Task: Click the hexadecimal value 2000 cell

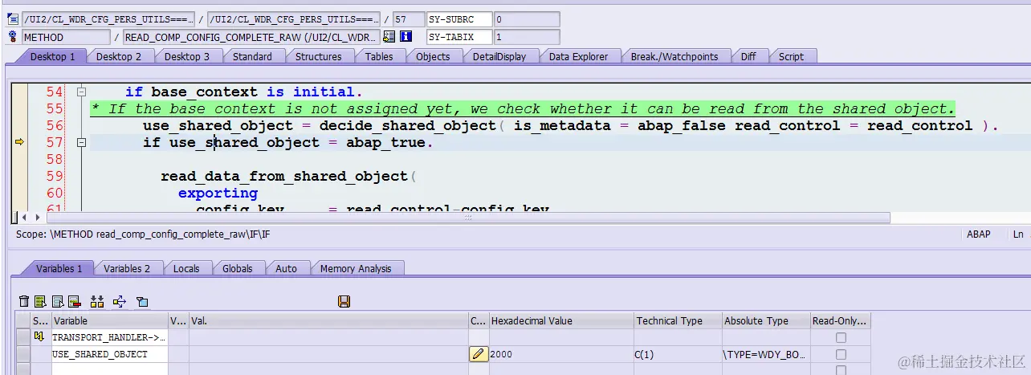Action: pyautogui.click(x=561, y=354)
